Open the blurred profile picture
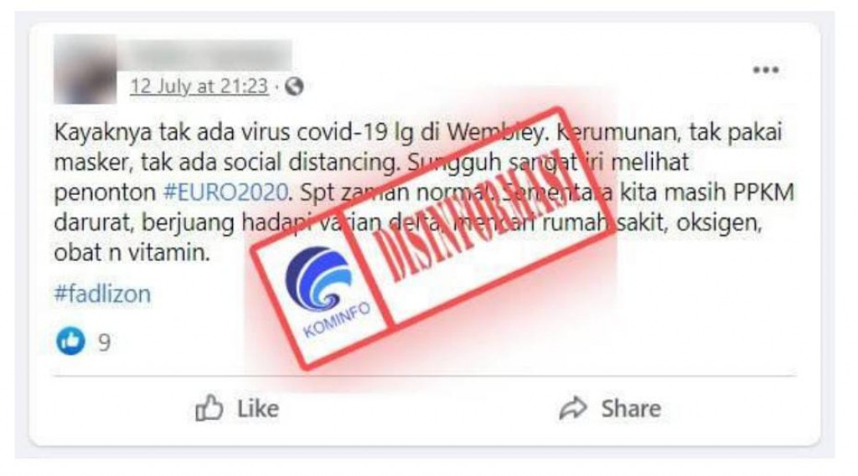 click(85, 69)
